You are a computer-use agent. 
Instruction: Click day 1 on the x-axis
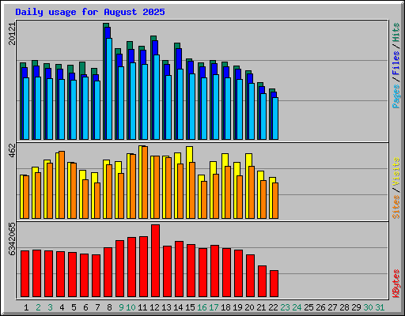coord(26,307)
